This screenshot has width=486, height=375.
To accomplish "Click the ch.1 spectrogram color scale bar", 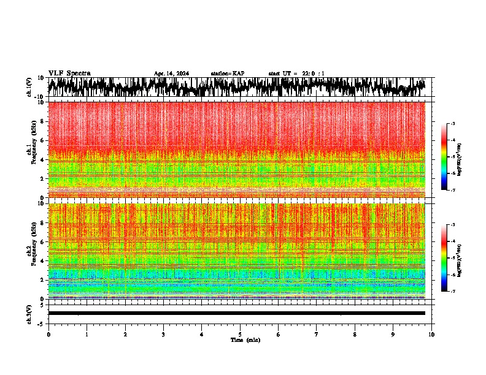I will click(444, 157).
